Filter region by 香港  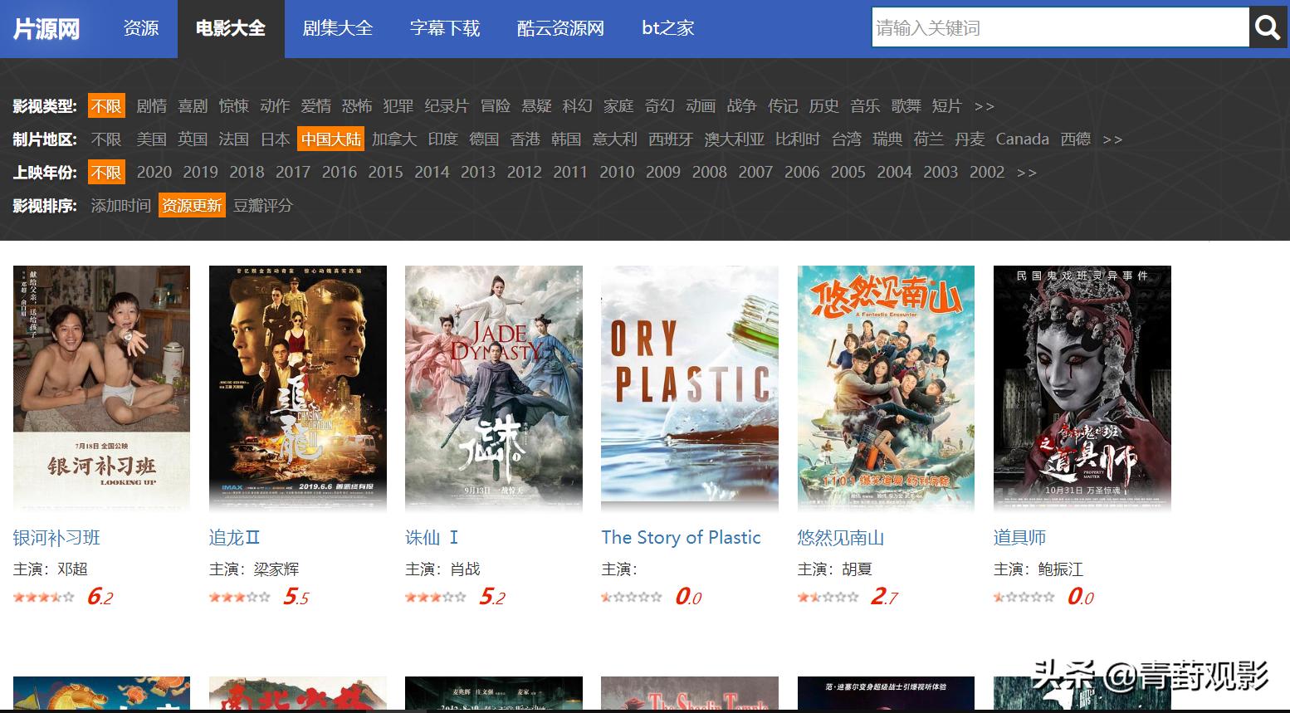pyautogui.click(x=525, y=139)
